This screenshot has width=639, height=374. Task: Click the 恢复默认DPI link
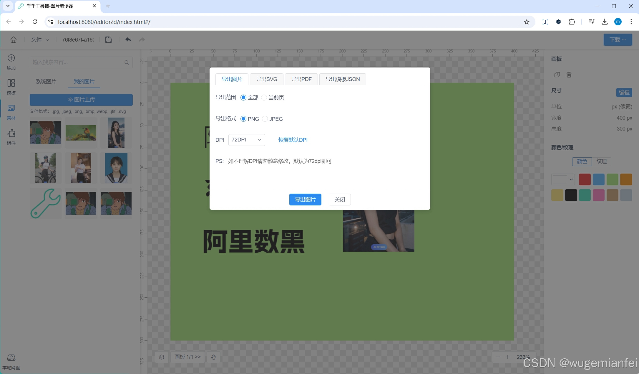point(293,140)
